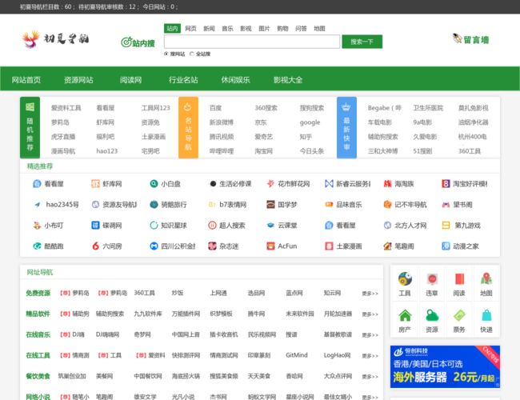This screenshot has height=400, width=520.
Task: Open the 留言墙 message wall
Action: [471, 39]
